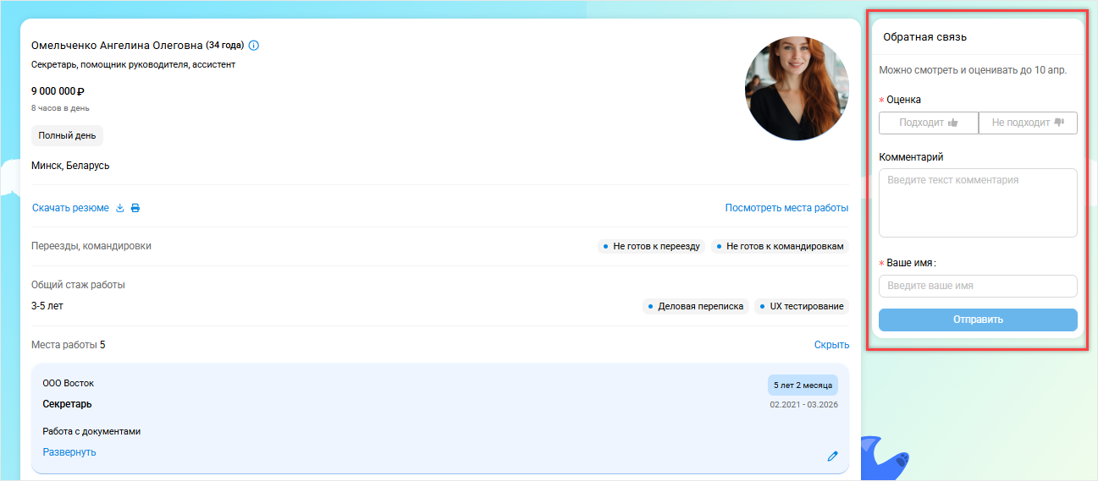The height and width of the screenshot is (481, 1098).
Task: Click 'Не готов к командировкам' tag
Action: coord(779,246)
